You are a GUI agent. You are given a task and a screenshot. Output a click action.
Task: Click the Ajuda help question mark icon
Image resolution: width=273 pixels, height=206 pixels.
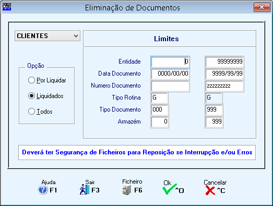43,190
